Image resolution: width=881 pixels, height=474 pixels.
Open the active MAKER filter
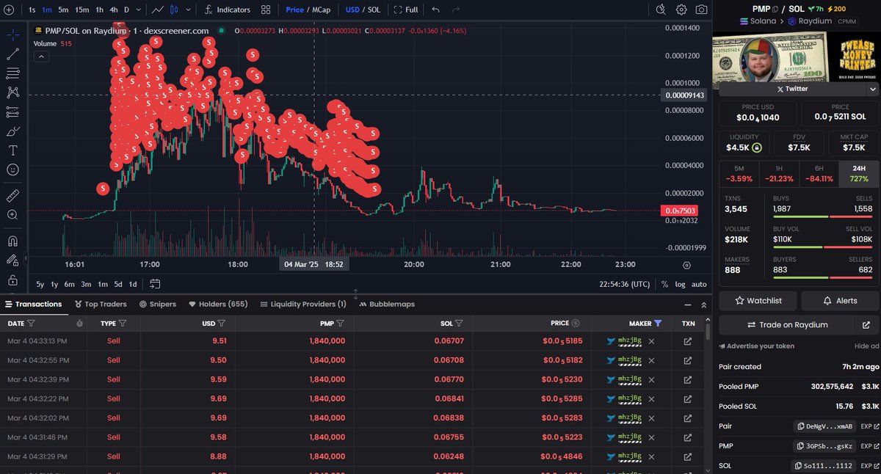tap(658, 323)
